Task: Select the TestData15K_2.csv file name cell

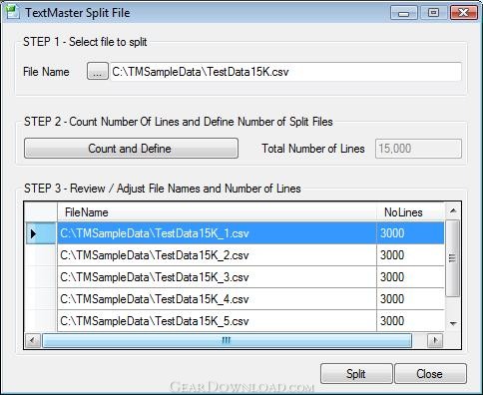Action: (x=217, y=255)
